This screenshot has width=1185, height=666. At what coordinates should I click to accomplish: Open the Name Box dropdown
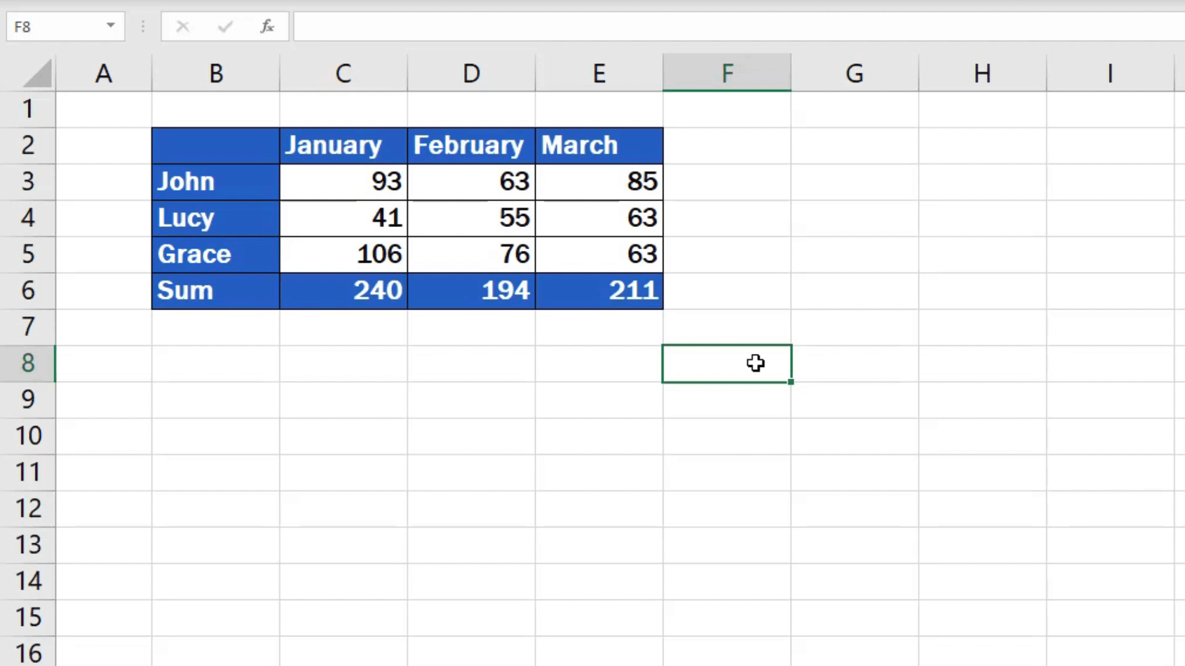click(110, 26)
